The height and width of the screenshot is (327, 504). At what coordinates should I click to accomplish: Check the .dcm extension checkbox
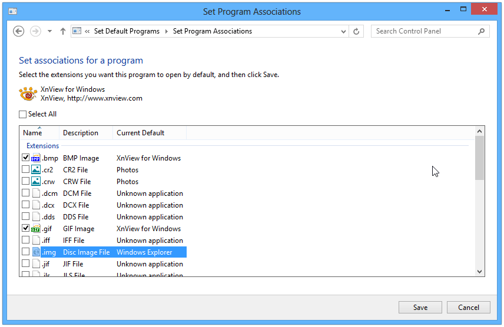coord(25,193)
